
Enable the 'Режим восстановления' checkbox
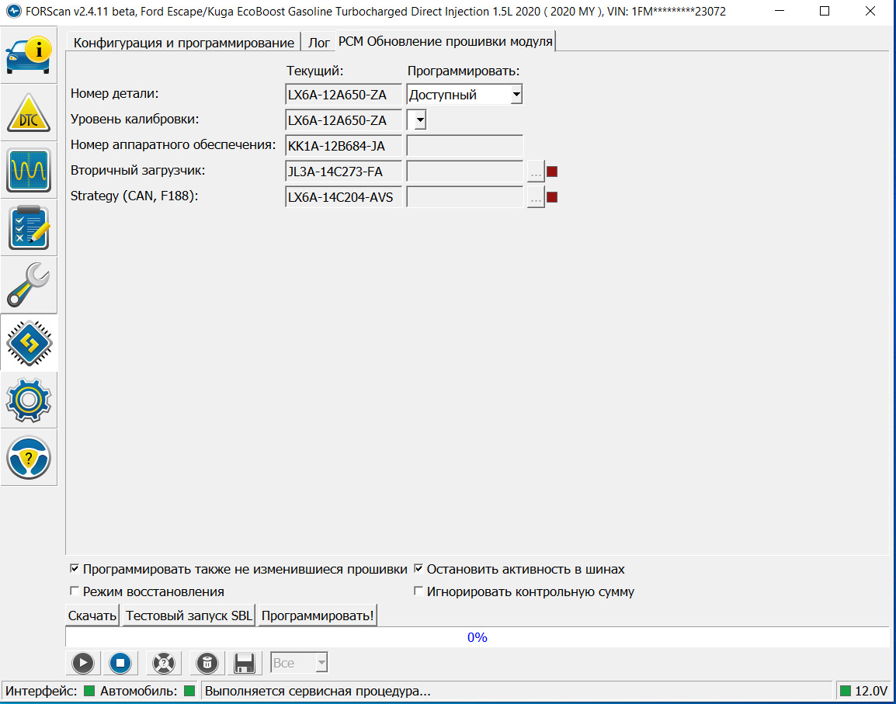(75, 591)
